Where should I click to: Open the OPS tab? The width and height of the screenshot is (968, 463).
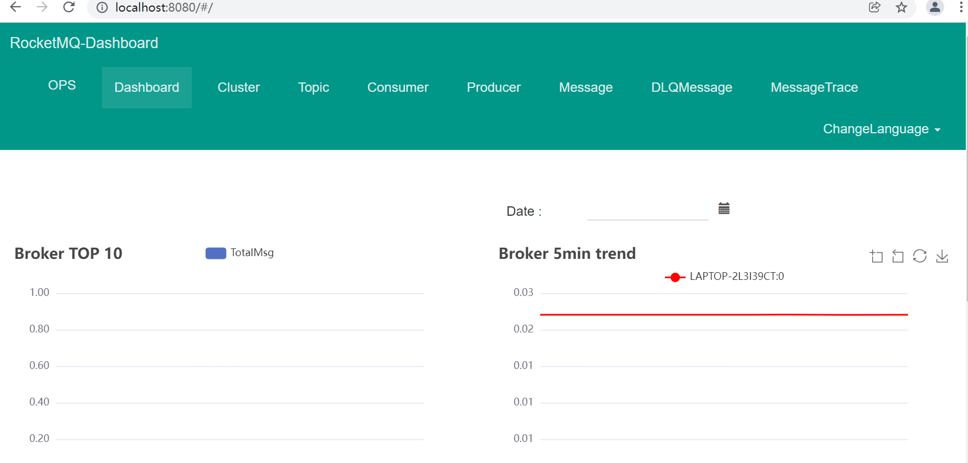pos(62,85)
